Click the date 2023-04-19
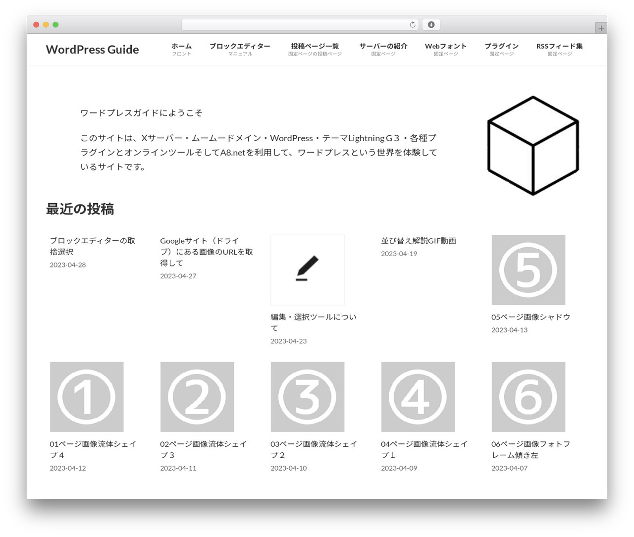 [399, 254]
